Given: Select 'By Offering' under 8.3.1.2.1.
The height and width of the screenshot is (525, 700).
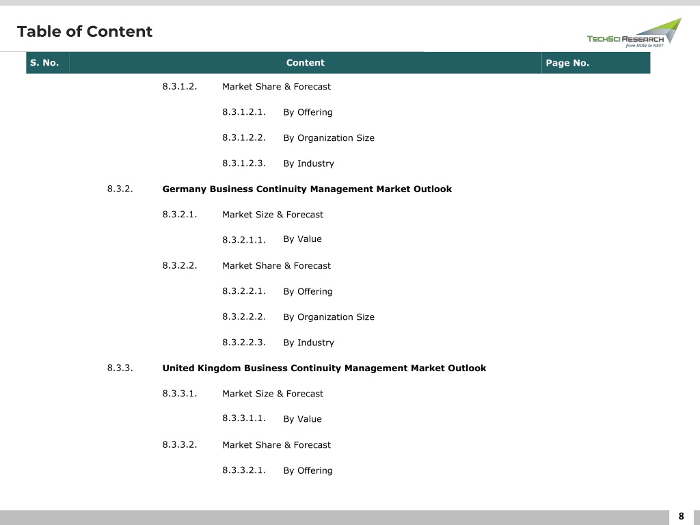Looking at the screenshot, I should [308, 113].
